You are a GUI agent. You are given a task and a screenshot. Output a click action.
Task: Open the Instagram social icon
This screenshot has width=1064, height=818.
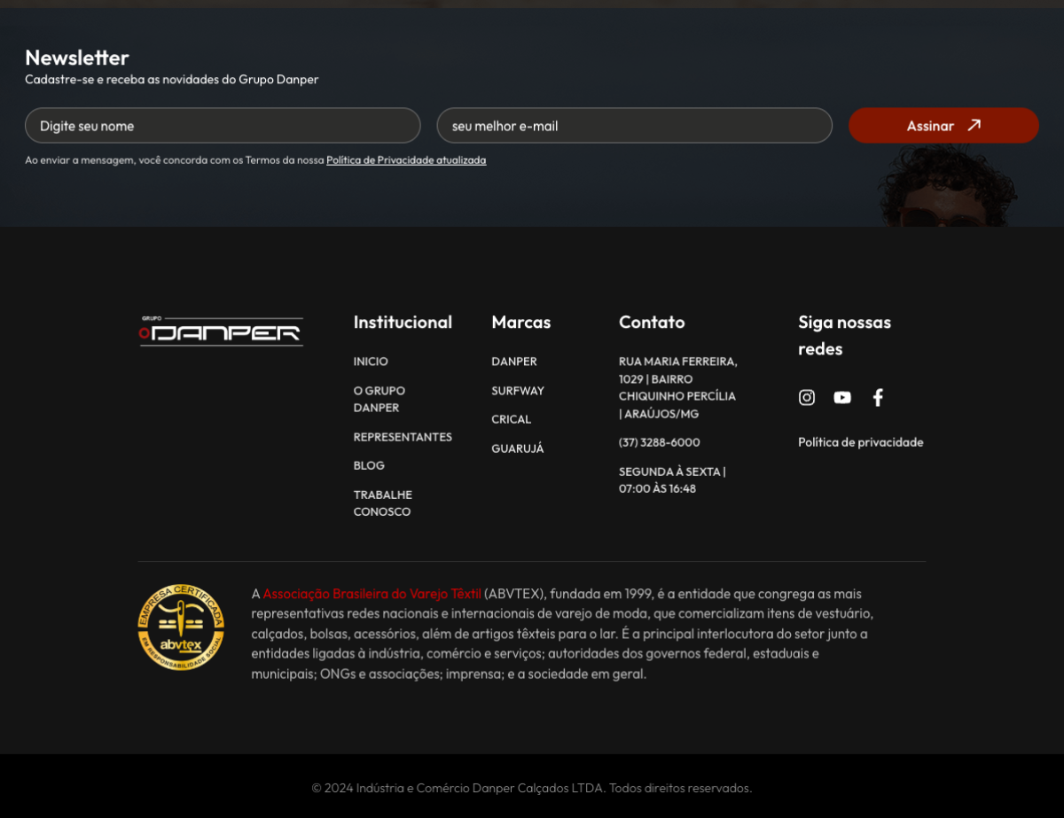(807, 397)
